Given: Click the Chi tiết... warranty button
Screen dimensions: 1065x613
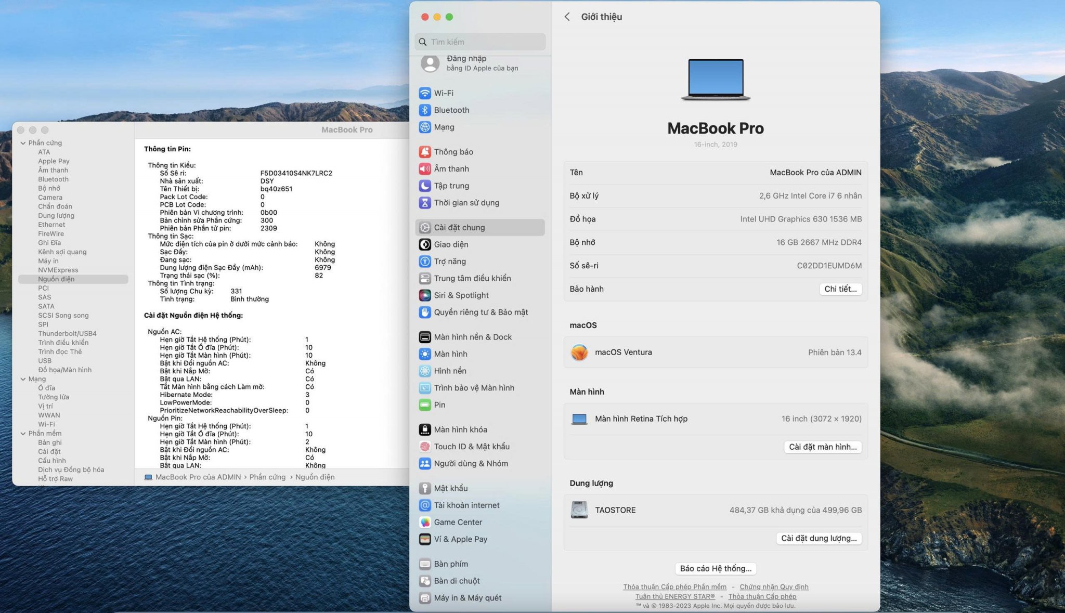Looking at the screenshot, I should [x=840, y=289].
